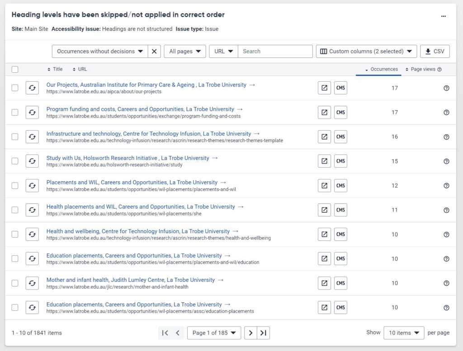Sort table by Title column
Image resolution: width=463 pixels, height=351 pixels.
[55, 70]
